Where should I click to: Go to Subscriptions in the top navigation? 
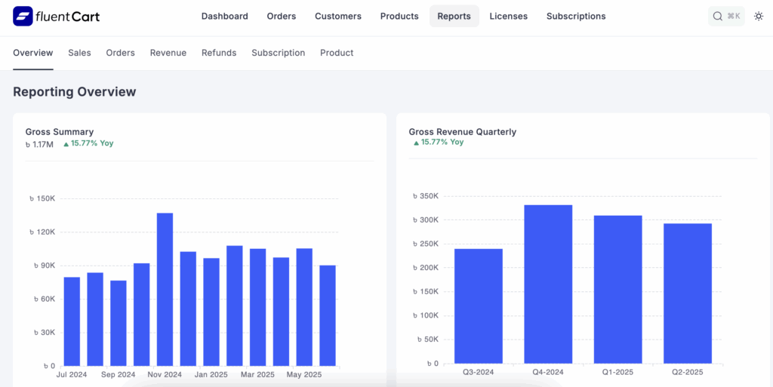(x=575, y=16)
